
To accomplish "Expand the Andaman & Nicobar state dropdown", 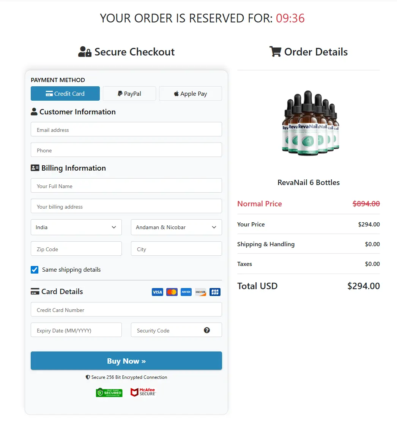I will (x=176, y=227).
